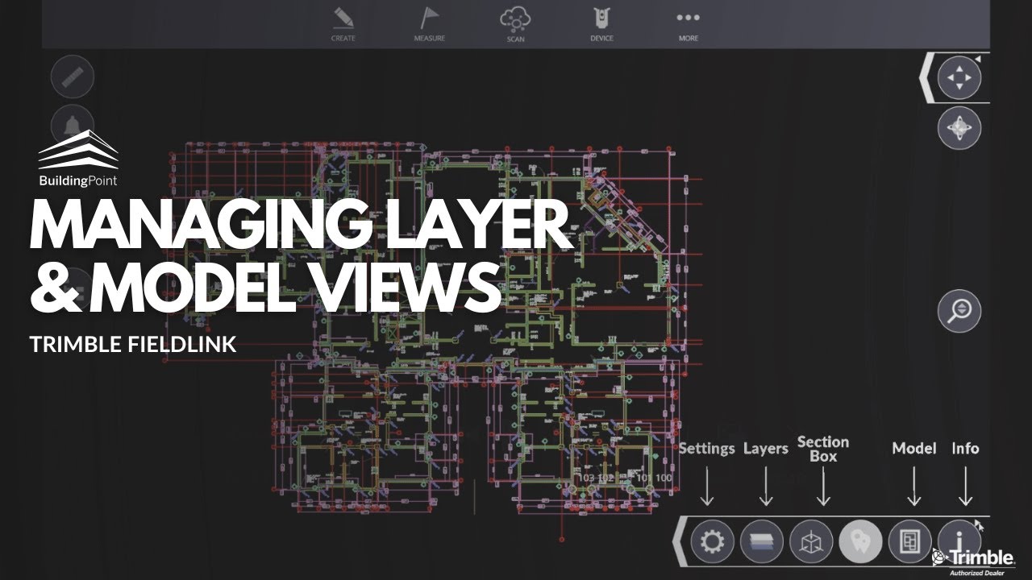Click the bell notification icon on left
Viewport: 1032px width, 580px height.
coord(73,125)
